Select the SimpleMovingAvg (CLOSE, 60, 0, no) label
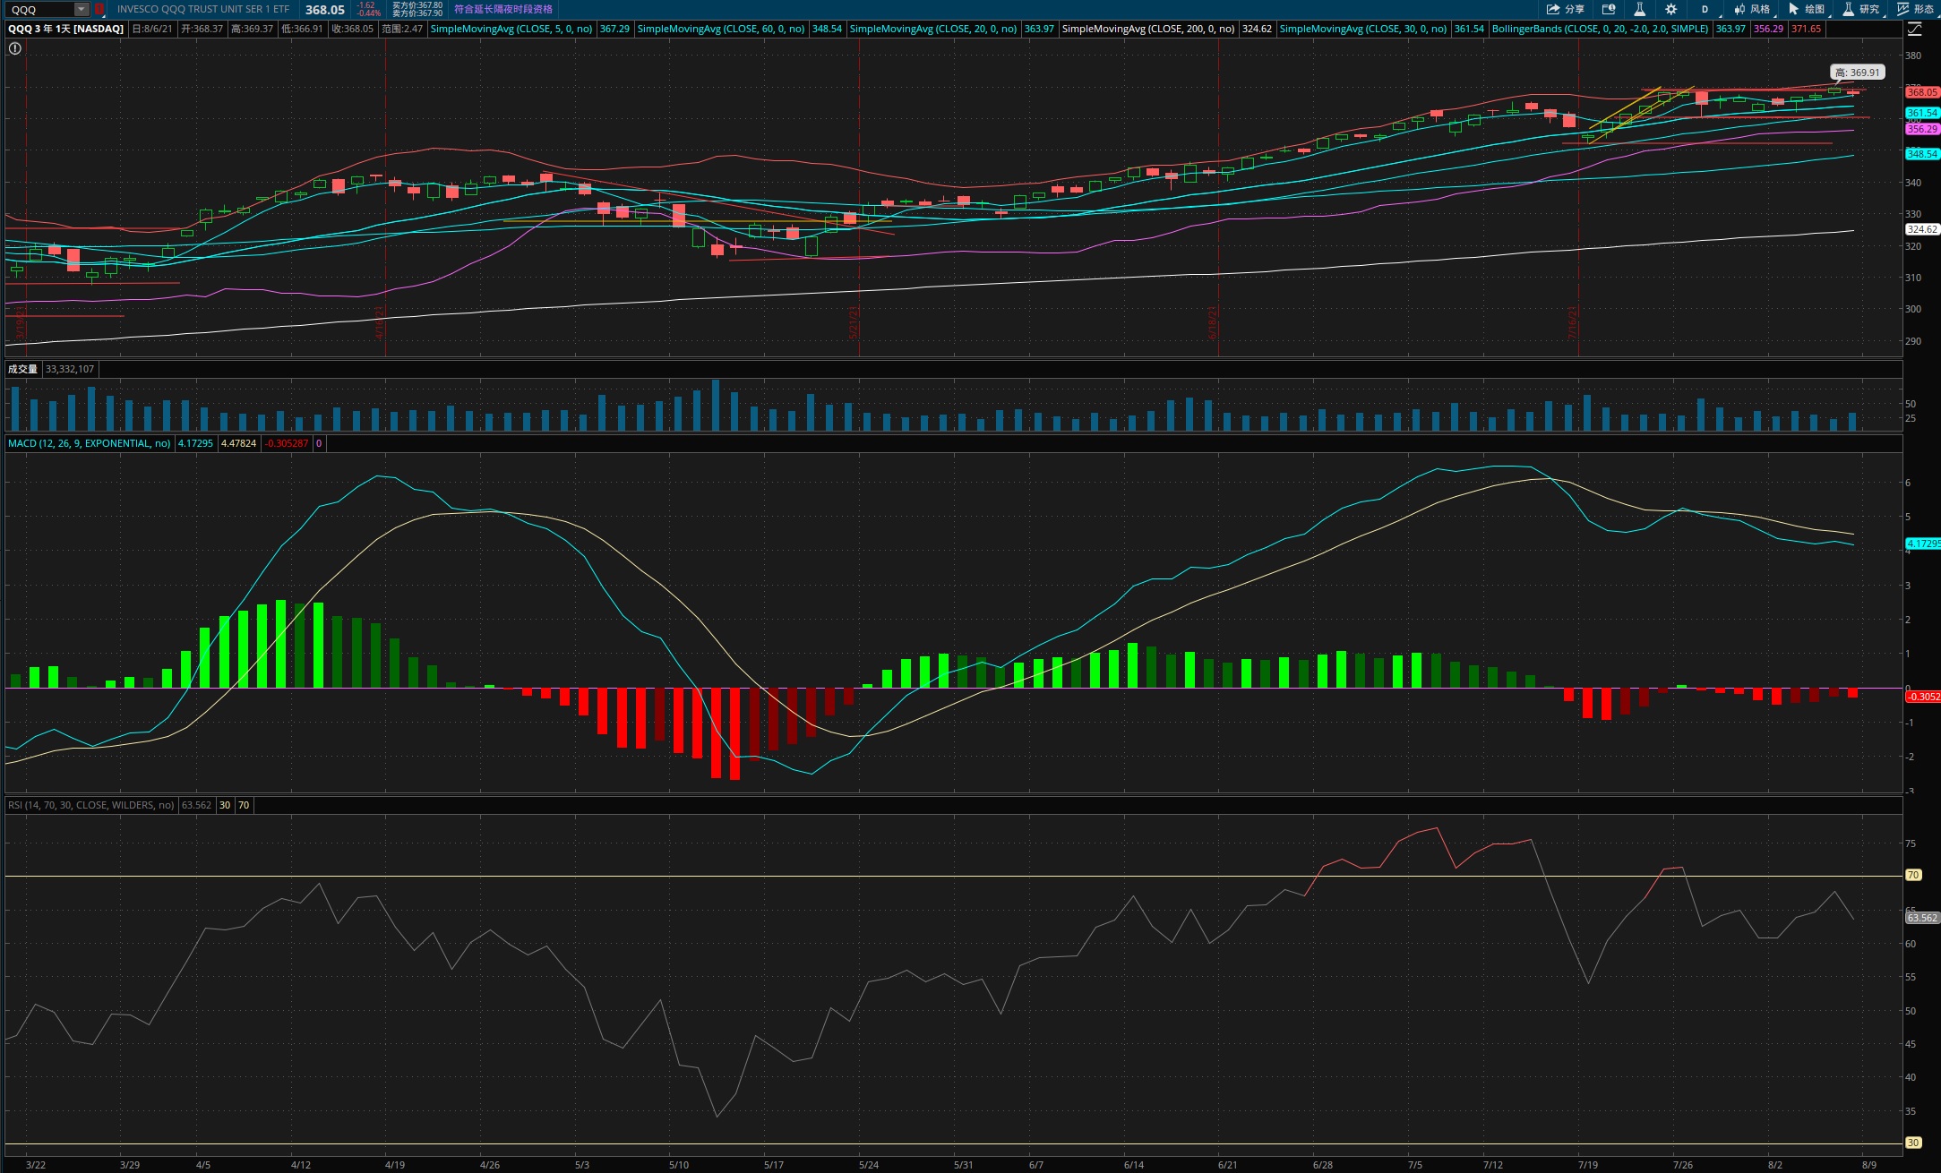 coord(721,29)
